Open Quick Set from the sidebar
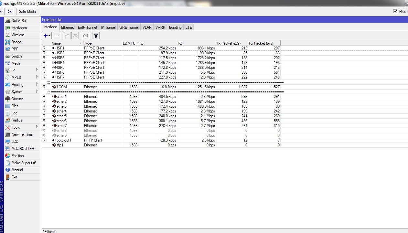Screen dimensions: 408x233 22,21
